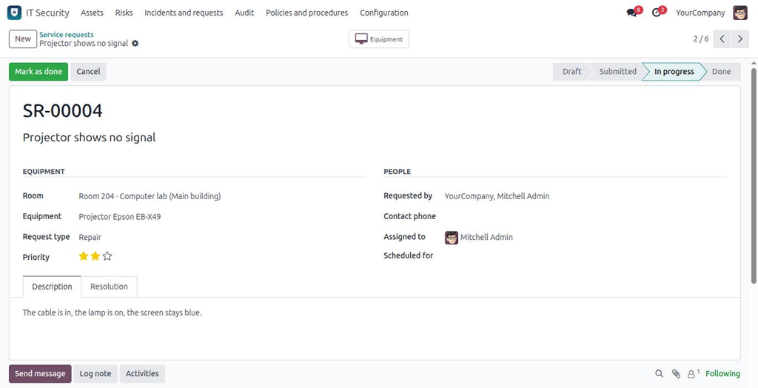Click the Following button
The image size is (758, 388).
pos(722,373)
